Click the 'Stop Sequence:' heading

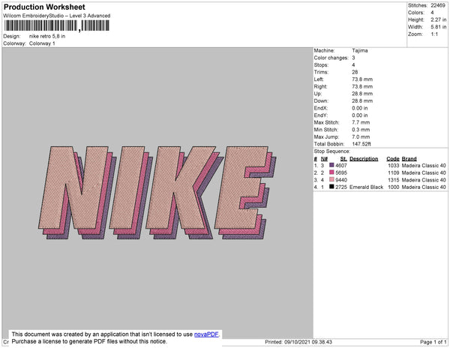(332, 151)
